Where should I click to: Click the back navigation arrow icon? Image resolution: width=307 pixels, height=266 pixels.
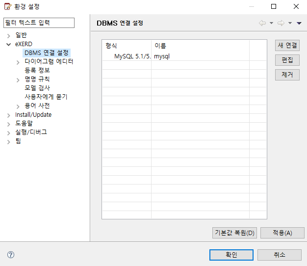262,23
